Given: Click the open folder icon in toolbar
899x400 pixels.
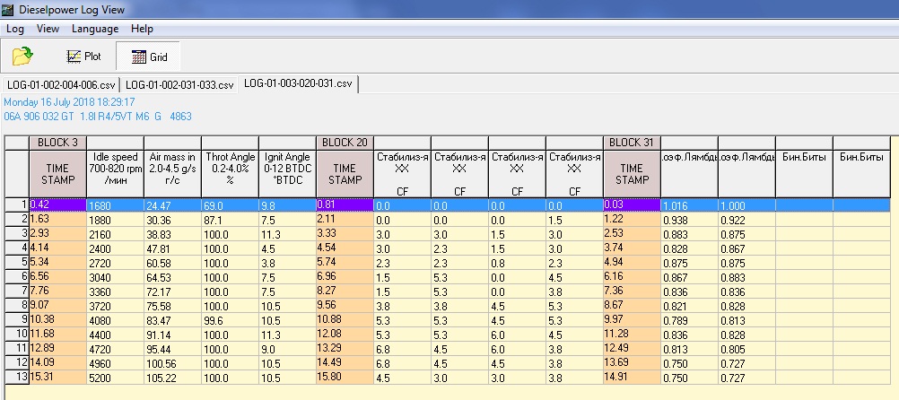Looking at the screenshot, I should click(x=22, y=57).
